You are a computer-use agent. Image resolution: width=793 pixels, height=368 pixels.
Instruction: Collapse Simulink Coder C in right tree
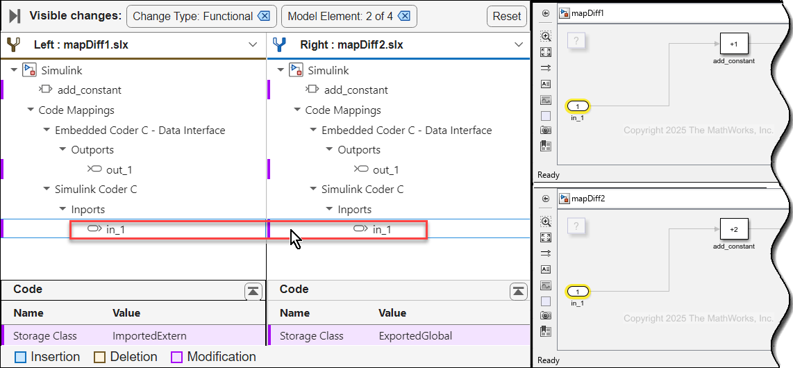click(314, 190)
